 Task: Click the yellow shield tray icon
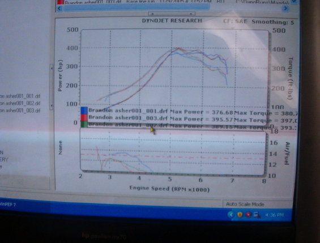point(240,215)
